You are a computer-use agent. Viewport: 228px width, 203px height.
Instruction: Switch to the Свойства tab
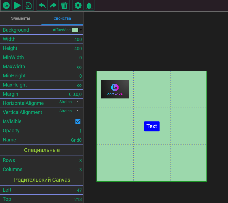(x=62, y=18)
